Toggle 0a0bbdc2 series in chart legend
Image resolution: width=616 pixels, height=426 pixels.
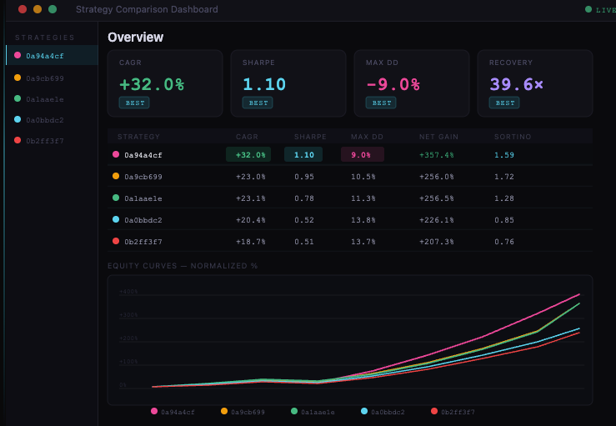[383, 412]
